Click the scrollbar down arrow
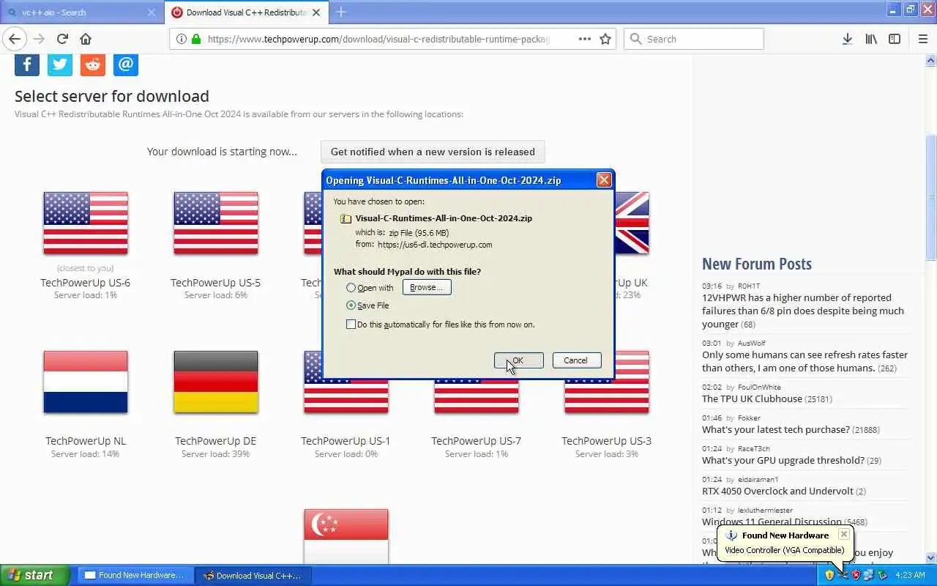The width and height of the screenshot is (937, 586). (x=930, y=557)
